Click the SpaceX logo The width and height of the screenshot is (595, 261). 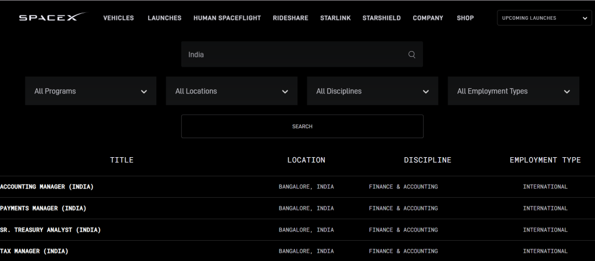52,18
